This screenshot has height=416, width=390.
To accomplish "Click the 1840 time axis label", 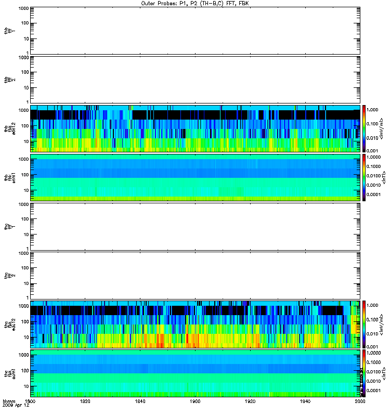I will (x=140, y=401).
